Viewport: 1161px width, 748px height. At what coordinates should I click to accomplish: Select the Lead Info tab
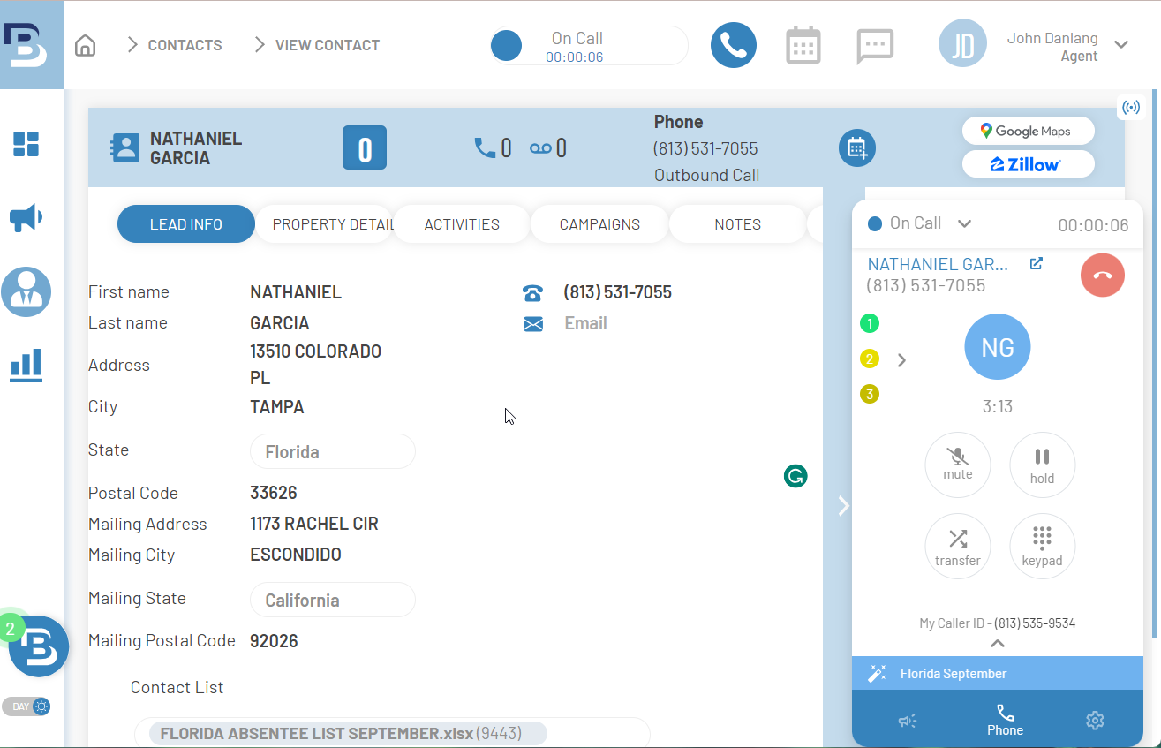pyautogui.click(x=186, y=224)
